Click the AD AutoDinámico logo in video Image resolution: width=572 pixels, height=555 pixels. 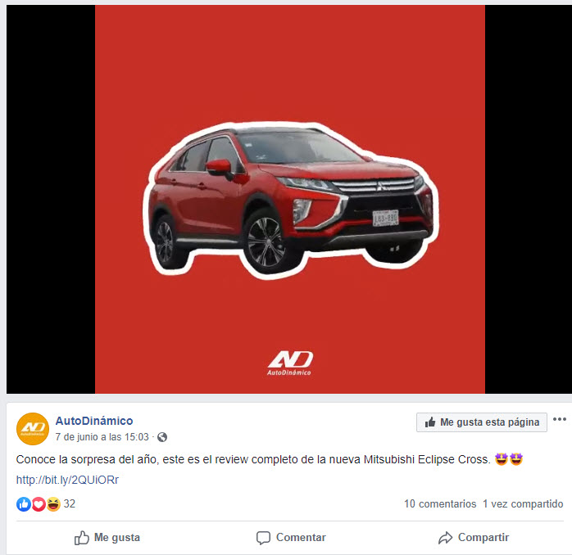pyautogui.click(x=289, y=363)
